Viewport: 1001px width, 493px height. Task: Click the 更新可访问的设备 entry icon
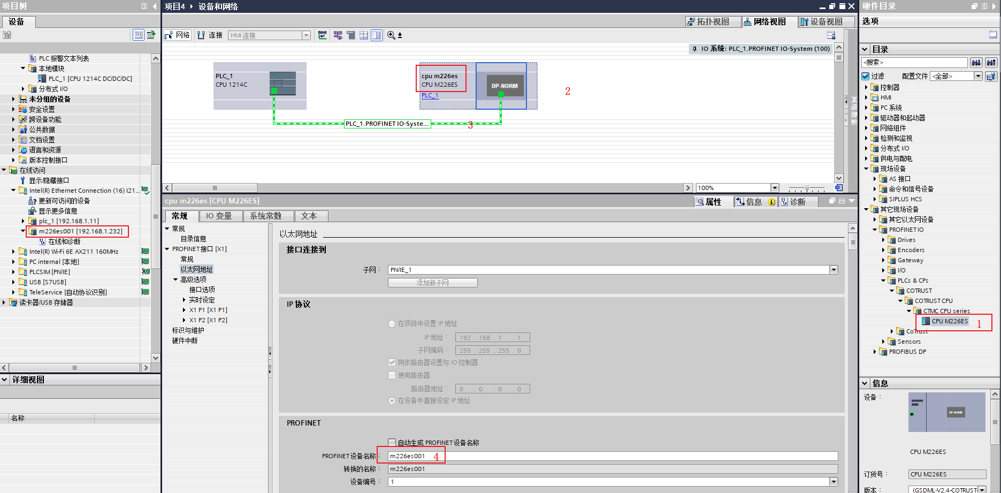point(32,201)
